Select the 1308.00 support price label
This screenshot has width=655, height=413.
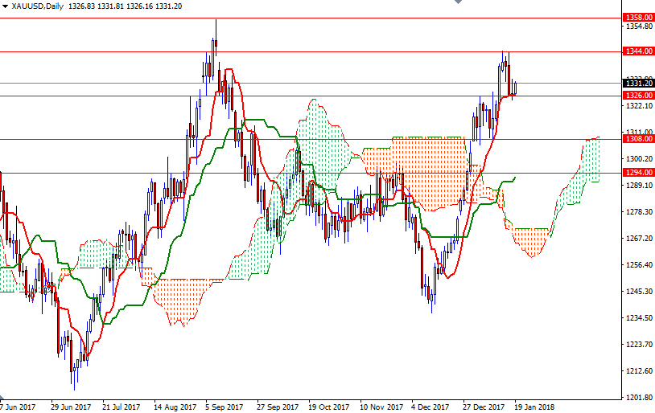[x=638, y=139]
